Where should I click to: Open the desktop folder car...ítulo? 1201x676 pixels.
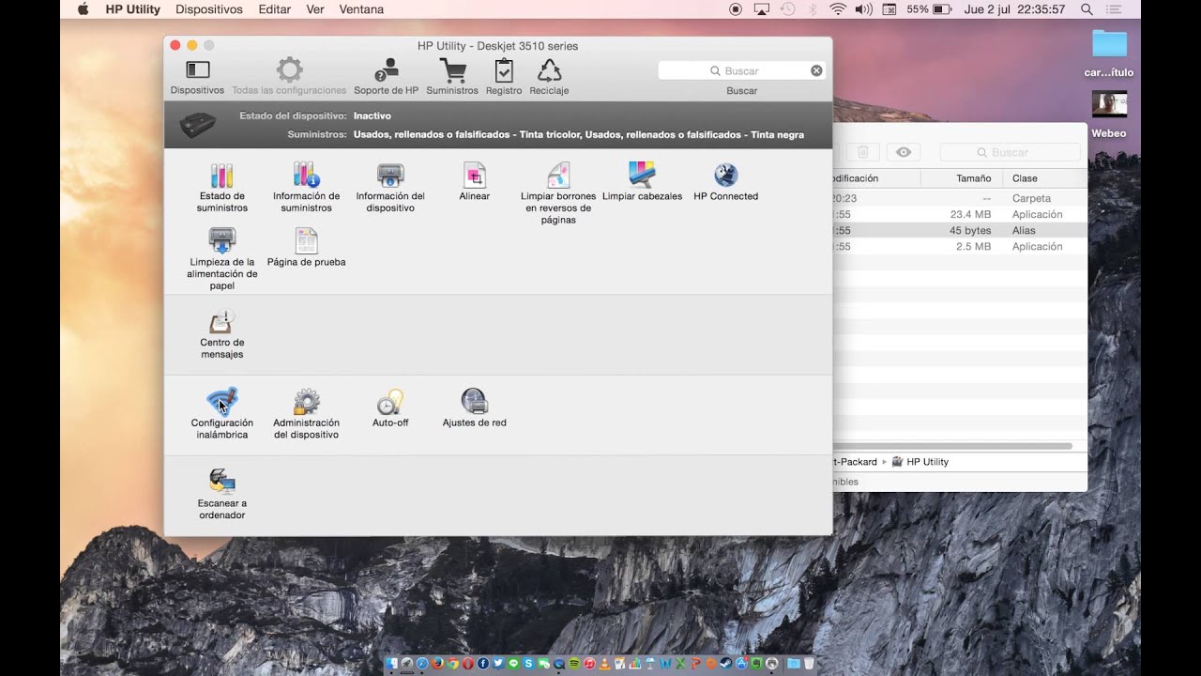(1109, 53)
